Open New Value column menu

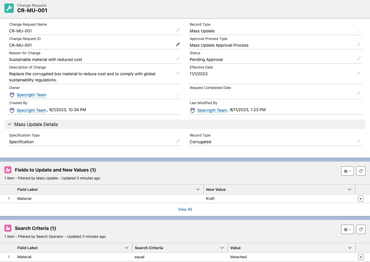(350, 189)
